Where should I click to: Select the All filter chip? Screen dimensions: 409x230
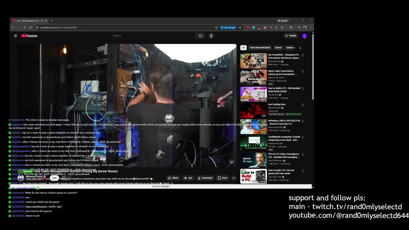point(243,48)
